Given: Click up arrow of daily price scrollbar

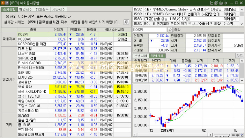Looking at the screenshot, I should click(242, 61).
